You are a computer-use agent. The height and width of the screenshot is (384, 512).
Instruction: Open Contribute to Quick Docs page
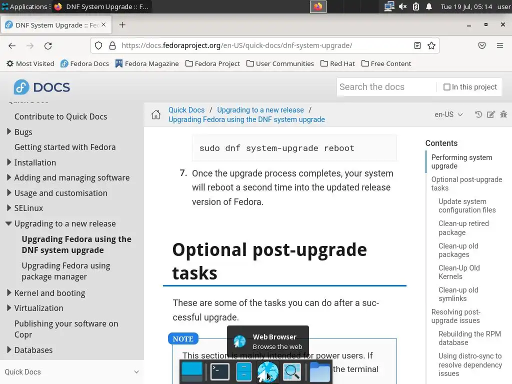(x=60, y=116)
